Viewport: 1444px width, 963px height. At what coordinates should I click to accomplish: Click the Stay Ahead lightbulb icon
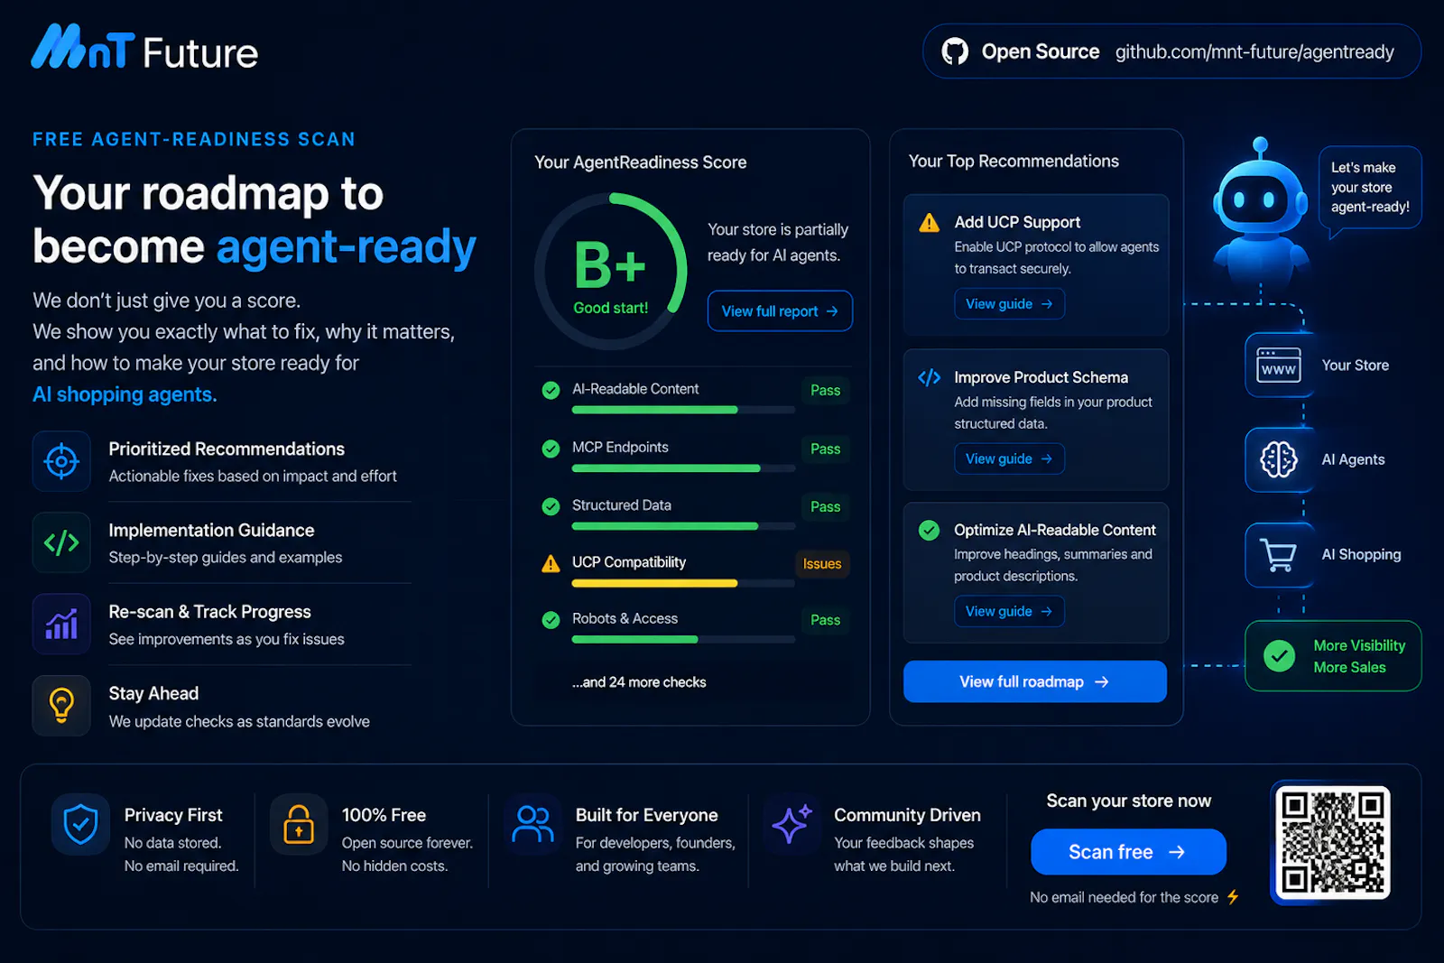point(61,705)
